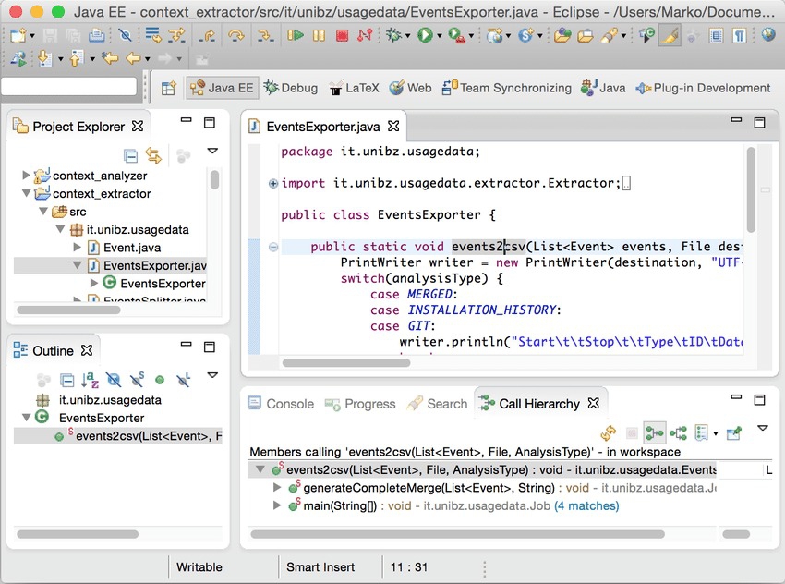
Task: Enable Show Callee Hierarchy mode
Action: (678, 432)
